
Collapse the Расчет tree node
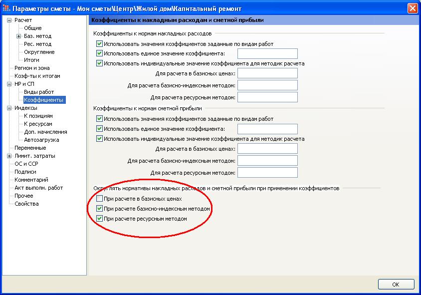[x=9, y=20]
